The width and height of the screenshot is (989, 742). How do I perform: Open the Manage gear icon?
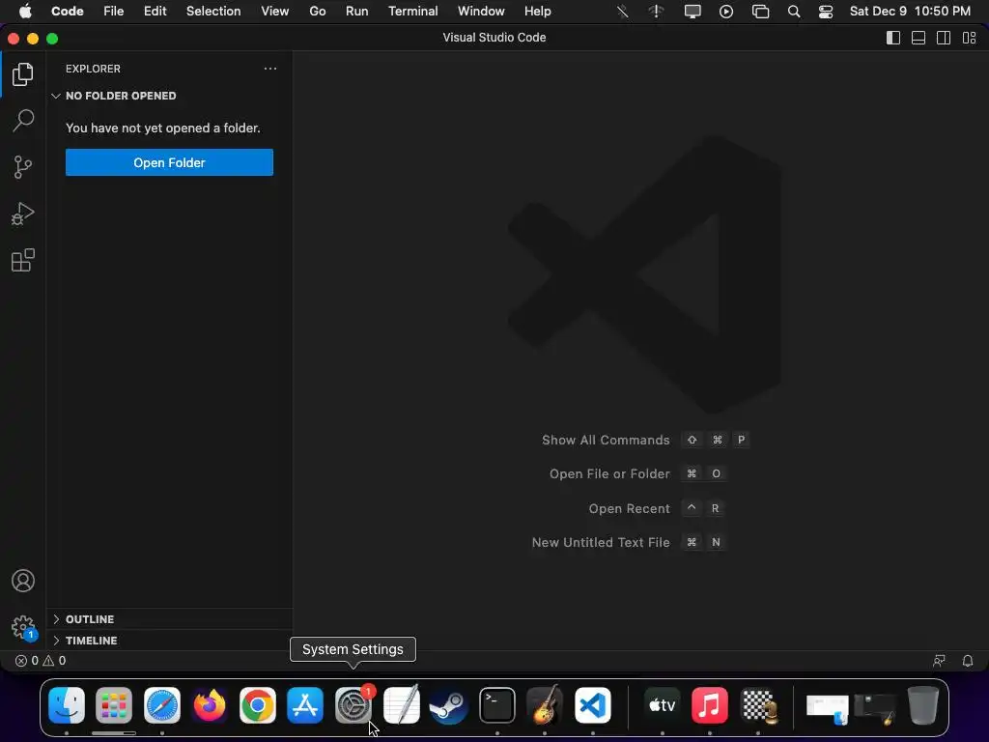23,627
